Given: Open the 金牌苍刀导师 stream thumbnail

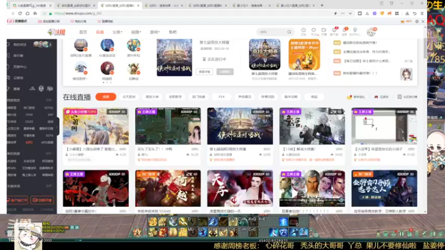Looking at the screenshot, I should [384, 188].
